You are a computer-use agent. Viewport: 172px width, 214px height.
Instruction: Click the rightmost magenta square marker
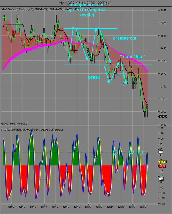(x=146, y=166)
